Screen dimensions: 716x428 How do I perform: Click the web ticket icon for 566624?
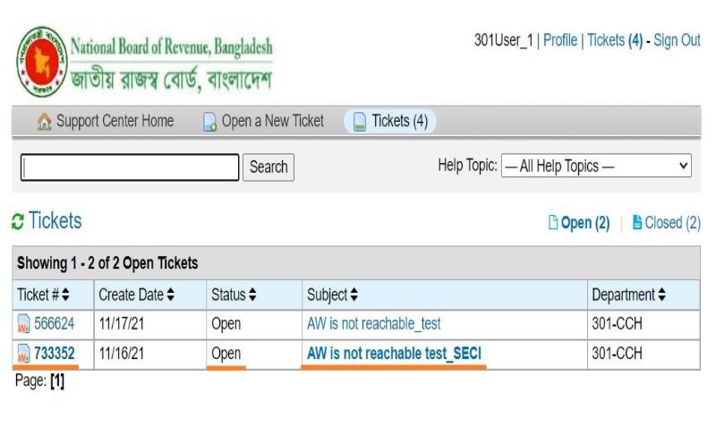pos(23,324)
